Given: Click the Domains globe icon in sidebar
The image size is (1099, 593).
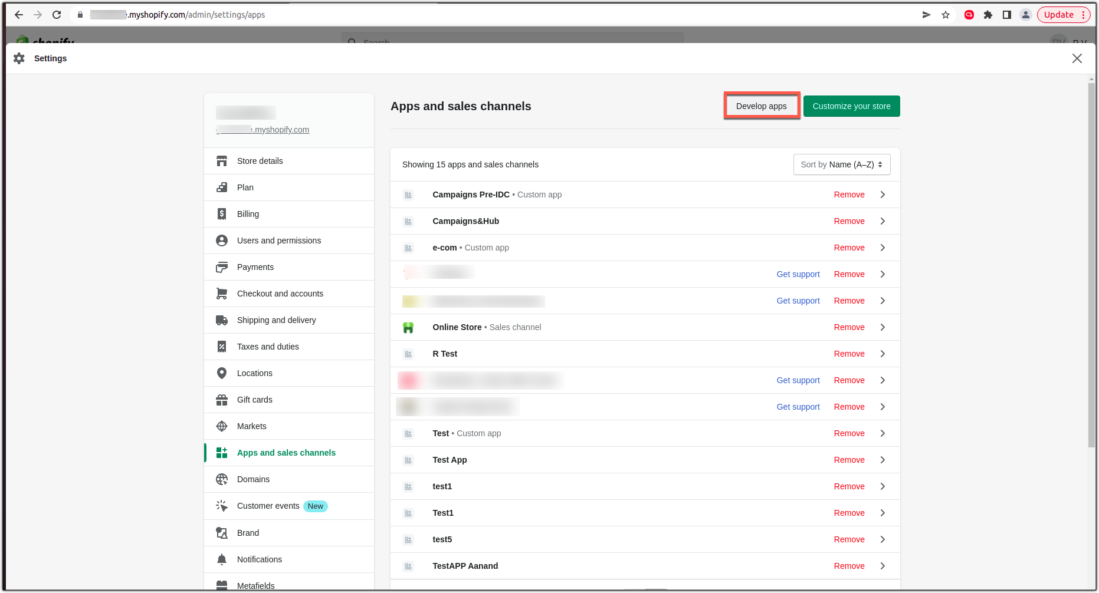Looking at the screenshot, I should [x=222, y=479].
